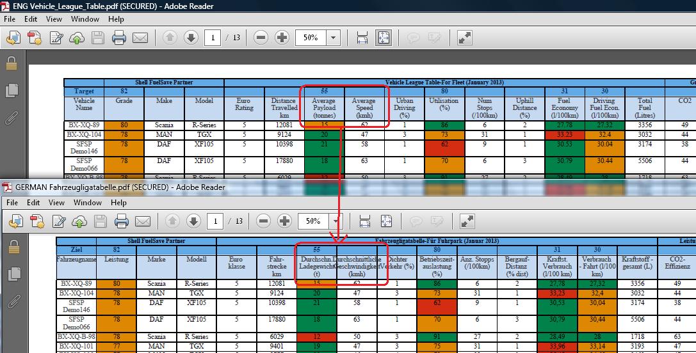Click security lock icon in GERMAN window sidebar
696x353 pixels.
(14, 247)
